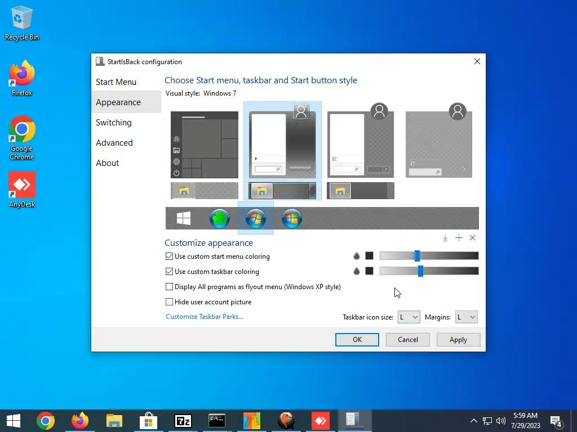Open the taskbar clock and date
The height and width of the screenshot is (432, 577).
525,421
